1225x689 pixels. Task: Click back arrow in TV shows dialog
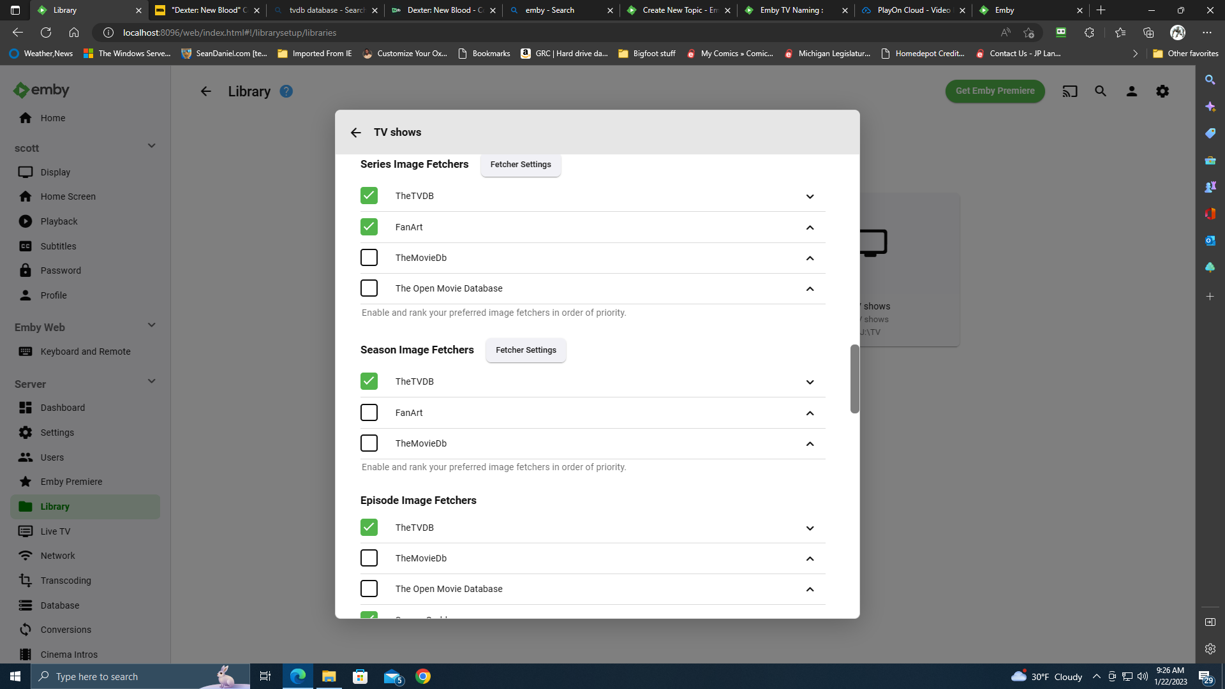pyautogui.click(x=356, y=132)
